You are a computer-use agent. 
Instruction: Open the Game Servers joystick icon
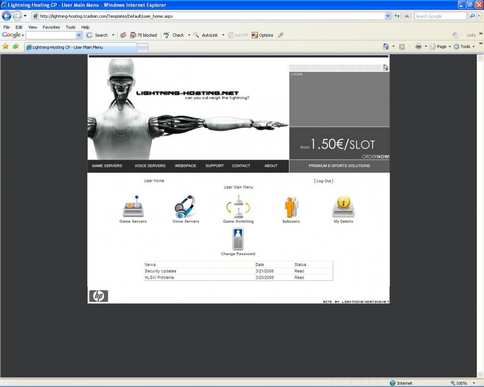click(133, 207)
